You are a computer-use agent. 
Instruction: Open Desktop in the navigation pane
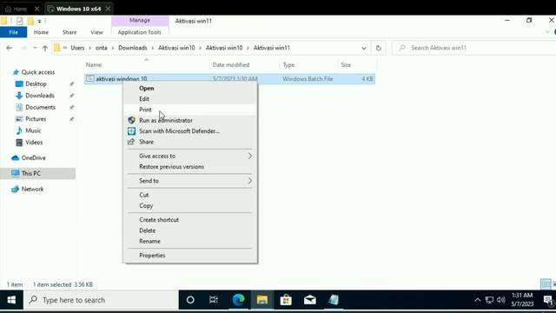(36, 83)
